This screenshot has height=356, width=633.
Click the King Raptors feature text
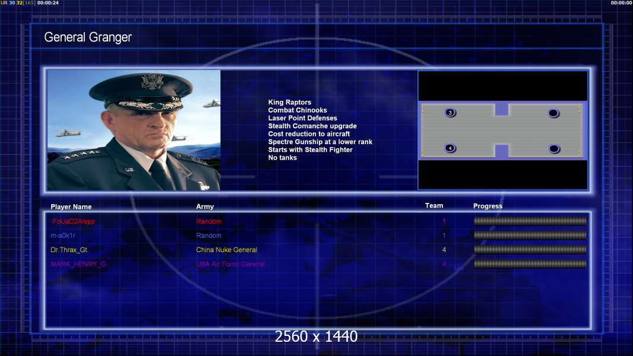point(289,103)
